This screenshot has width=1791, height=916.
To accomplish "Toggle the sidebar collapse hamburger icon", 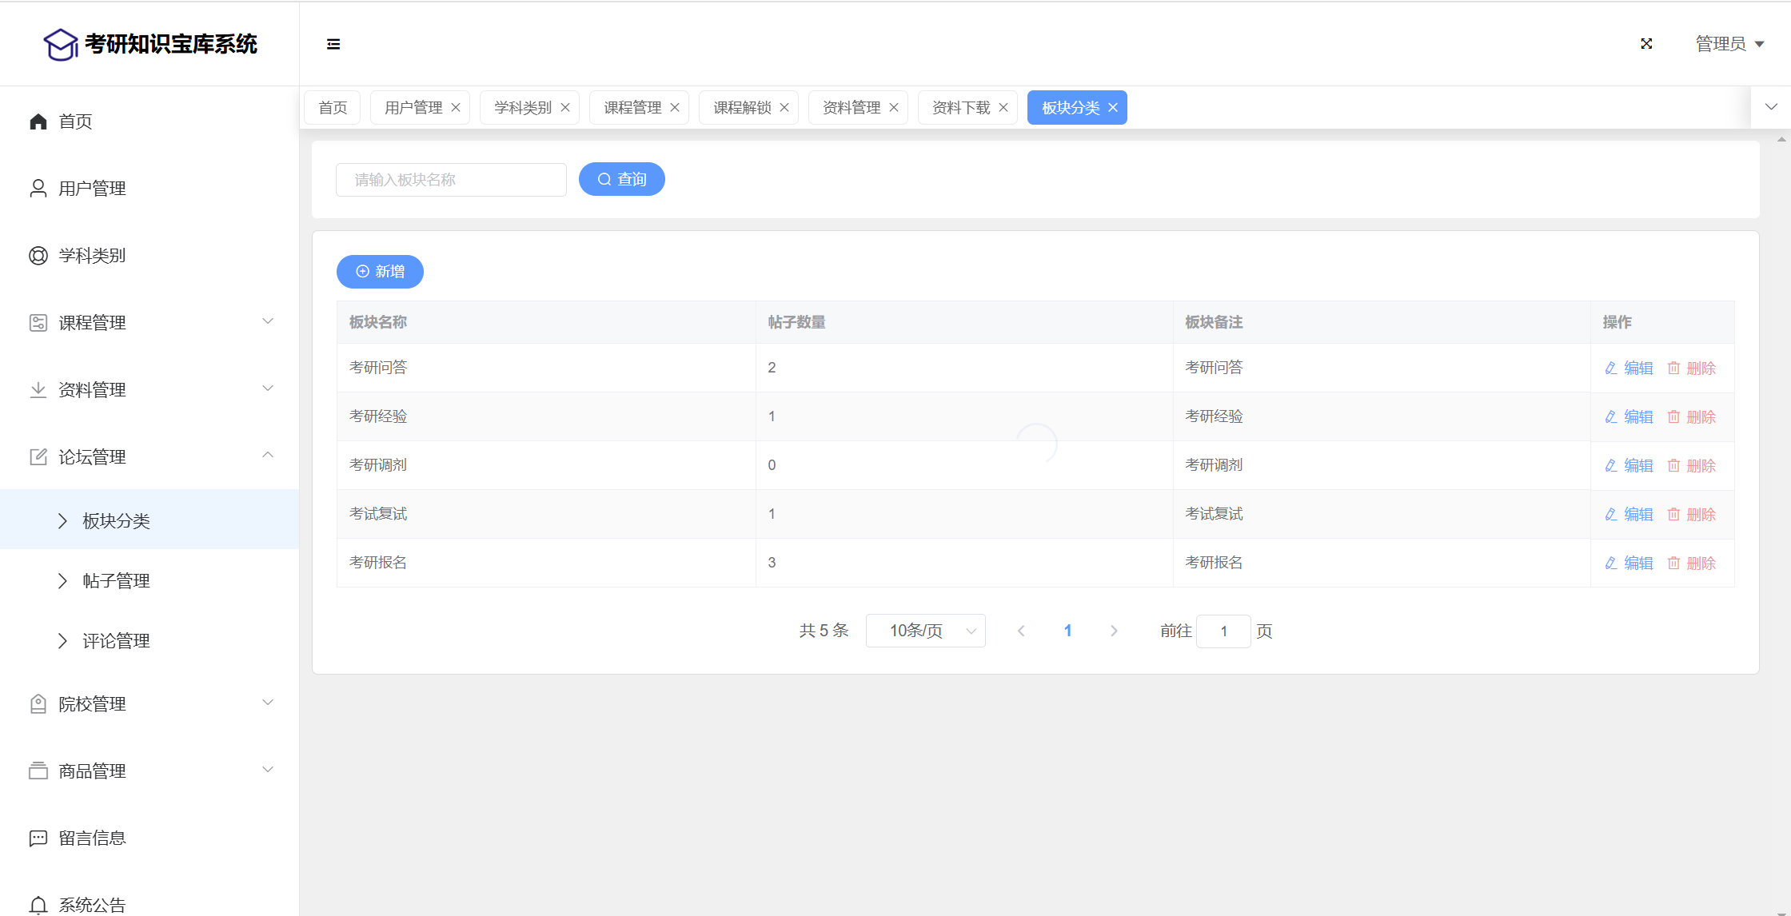I will (333, 44).
